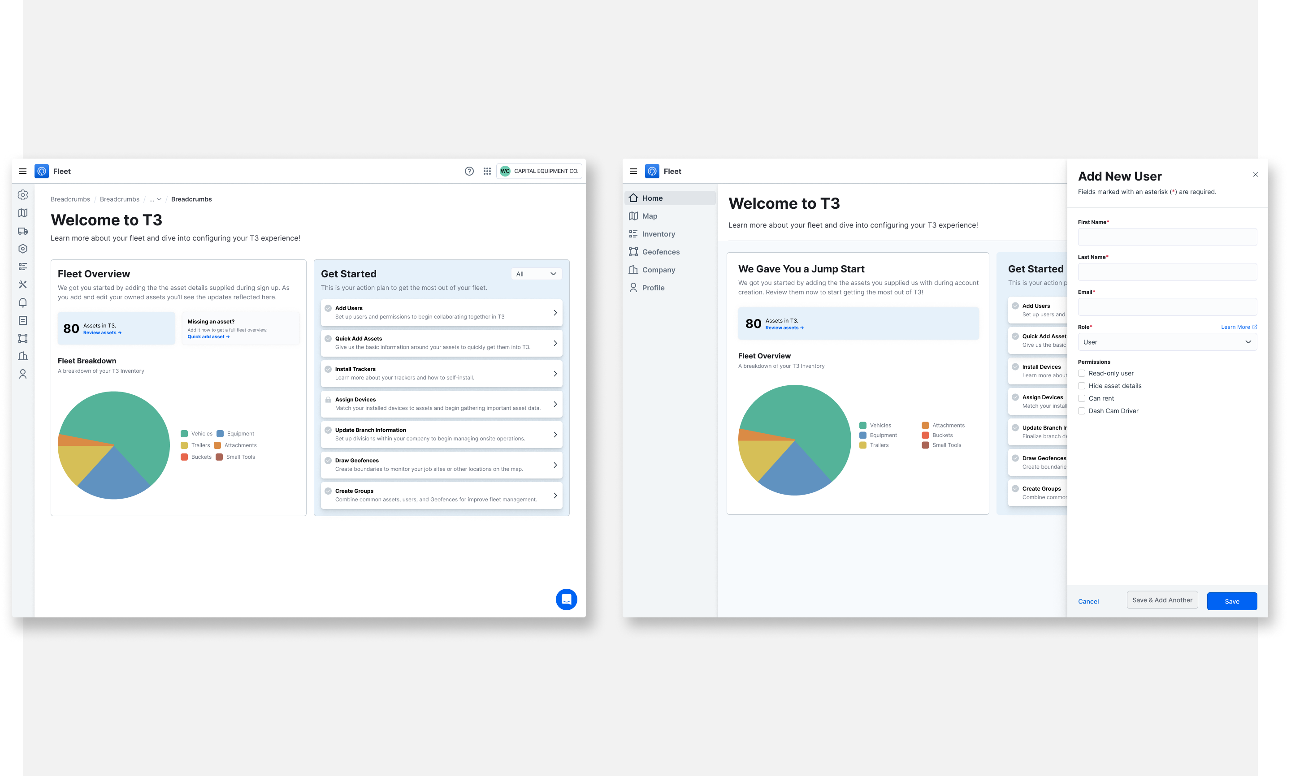Open the map icon in collapsed sidebar
The width and height of the screenshot is (1291, 776).
(22, 213)
